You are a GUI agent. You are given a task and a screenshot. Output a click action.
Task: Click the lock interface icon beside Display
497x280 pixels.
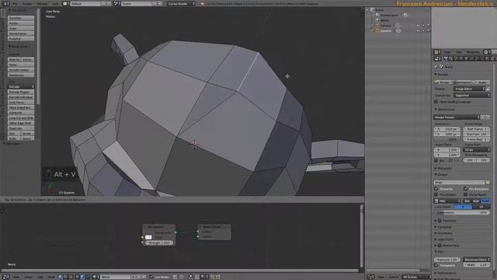488,89
